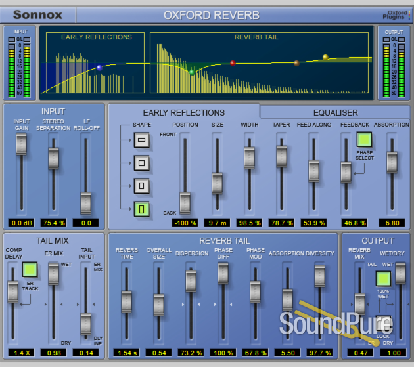Viewport: 414px width, 367px height.
Task: Click the LF Roll-Off fader handle
Action: tap(86, 203)
